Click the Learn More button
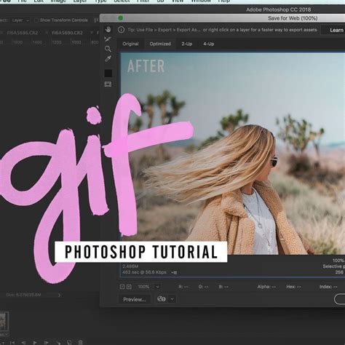345x345 pixels. pos(334,30)
